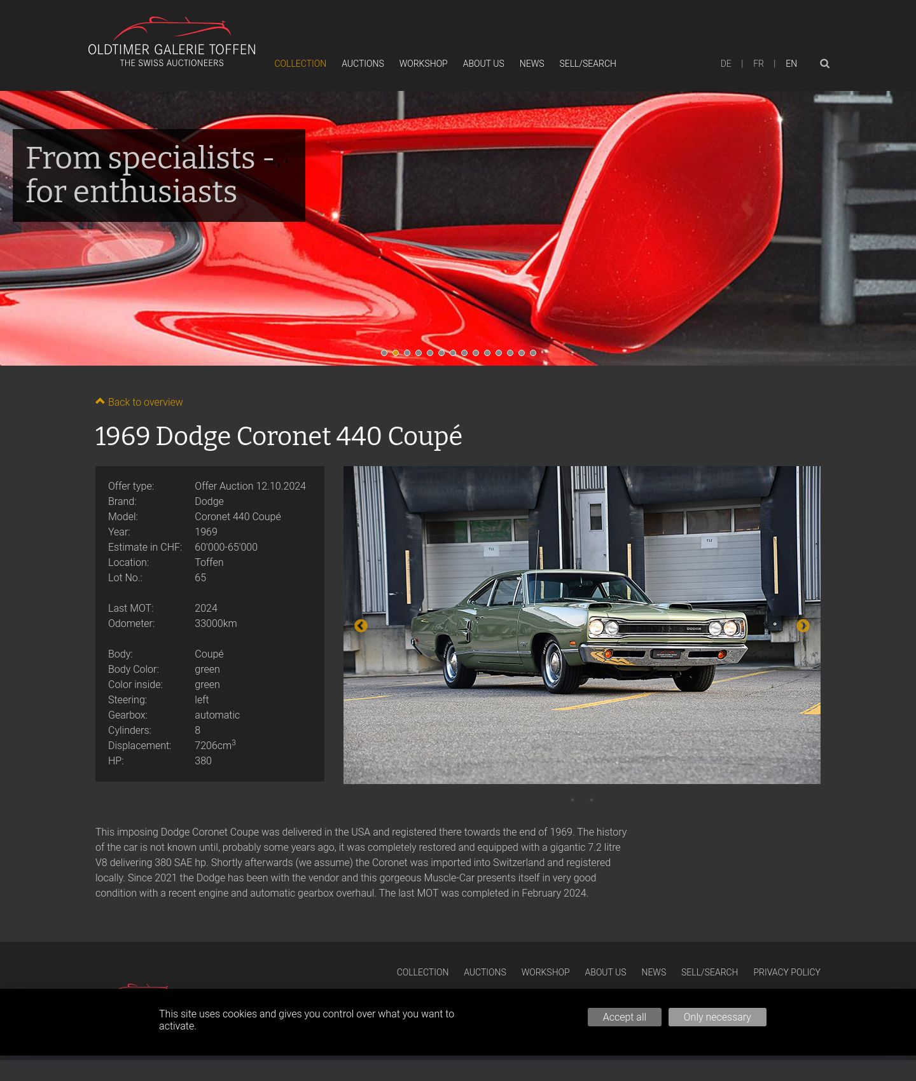Click the 1969 Dodge Coronet 440 Coupé heading

point(279,436)
